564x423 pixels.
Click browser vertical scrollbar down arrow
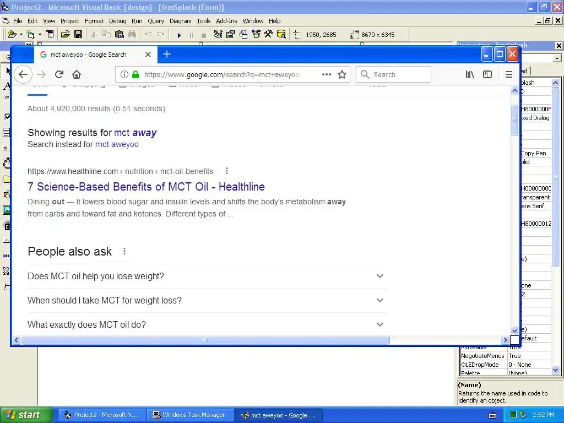click(515, 330)
